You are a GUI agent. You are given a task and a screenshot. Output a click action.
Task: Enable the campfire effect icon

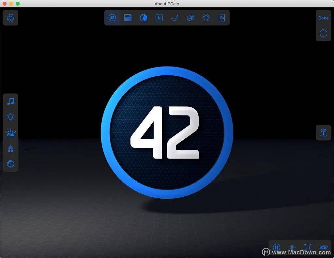11,149
